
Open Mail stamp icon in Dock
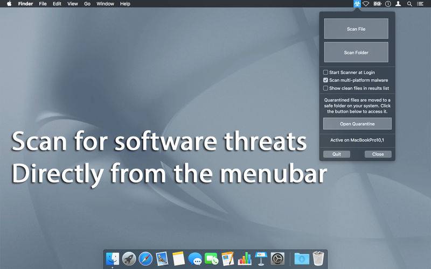pos(162,259)
